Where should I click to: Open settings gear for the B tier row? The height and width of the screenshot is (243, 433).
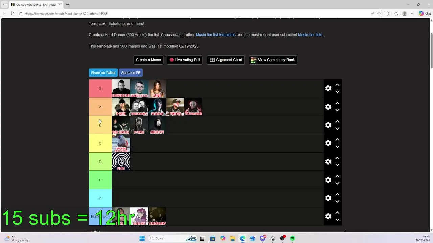click(328, 125)
